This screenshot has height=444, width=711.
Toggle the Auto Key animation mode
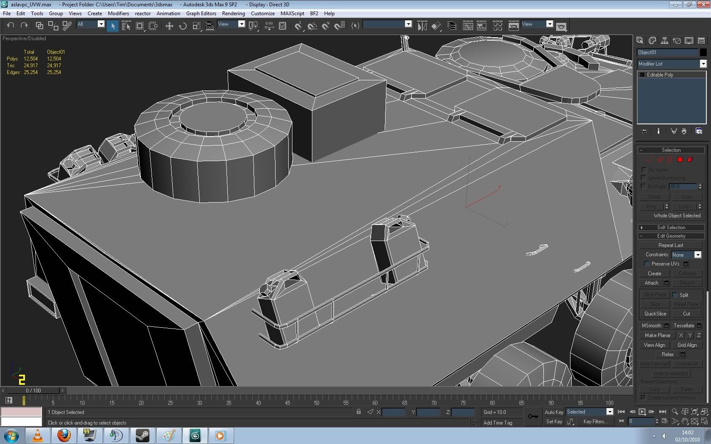(x=554, y=412)
